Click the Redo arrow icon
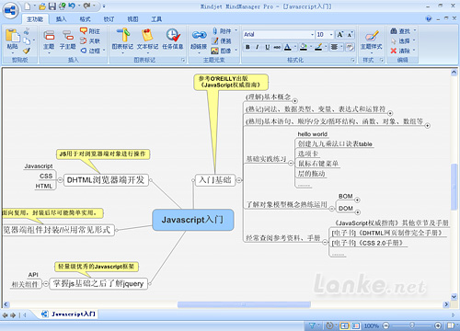This screenshot has width=460, height=331. click(86, 6)
